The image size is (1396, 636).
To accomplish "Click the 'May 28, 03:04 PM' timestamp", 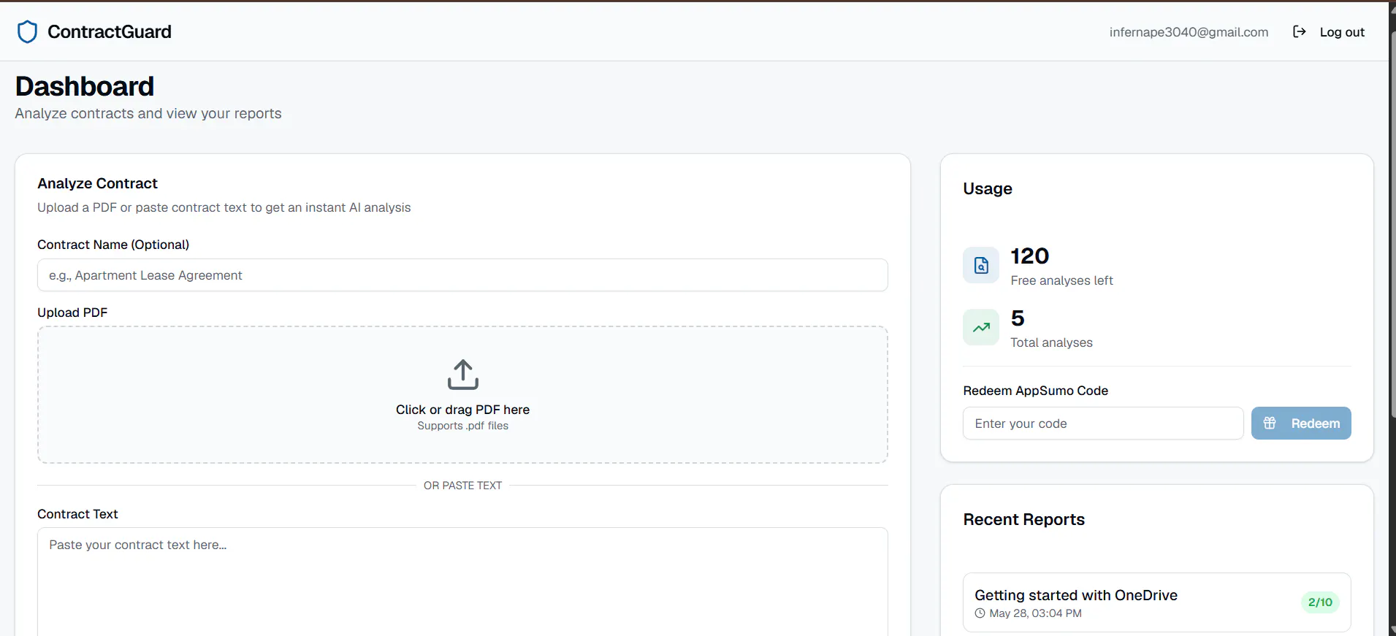I will [1035, 613].
